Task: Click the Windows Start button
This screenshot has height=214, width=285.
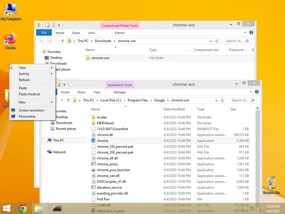Action: click(7, 208)
